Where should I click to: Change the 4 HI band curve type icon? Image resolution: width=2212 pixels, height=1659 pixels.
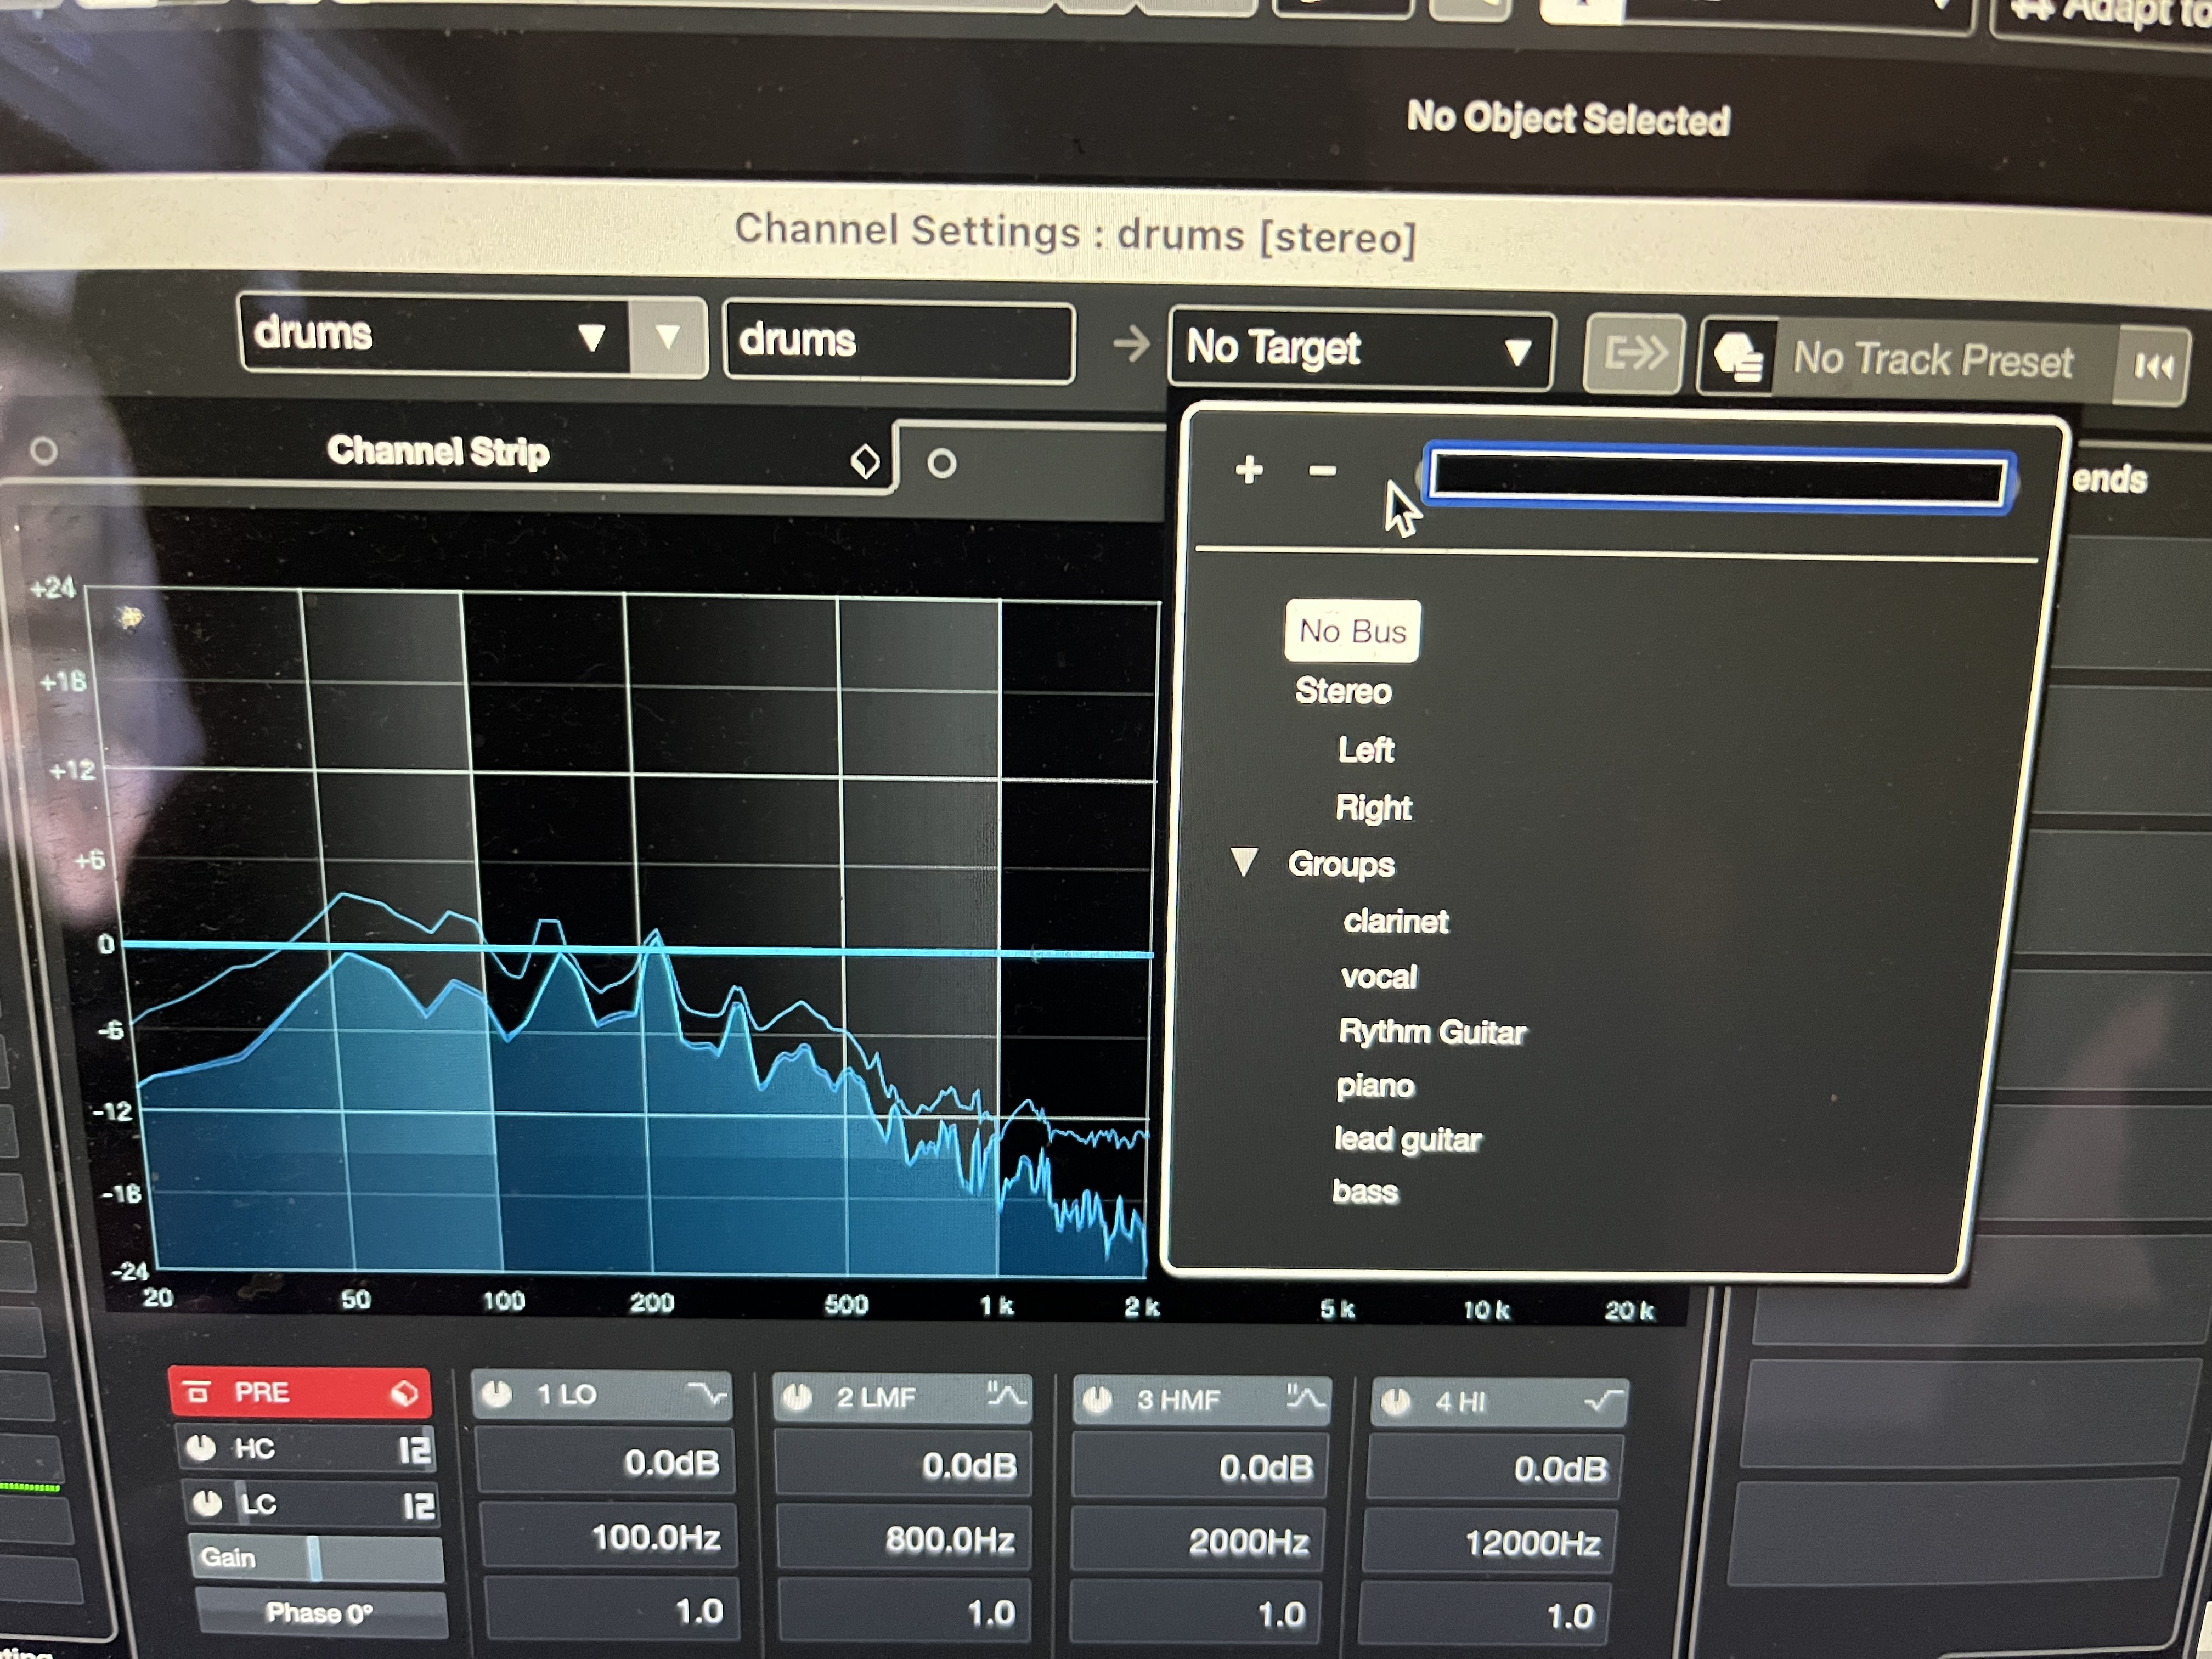(x=1602, y=1401)
